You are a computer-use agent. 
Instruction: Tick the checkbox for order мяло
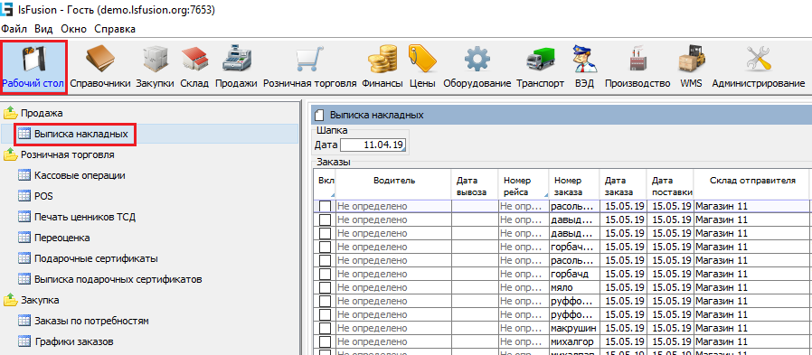tap(325, 287)
